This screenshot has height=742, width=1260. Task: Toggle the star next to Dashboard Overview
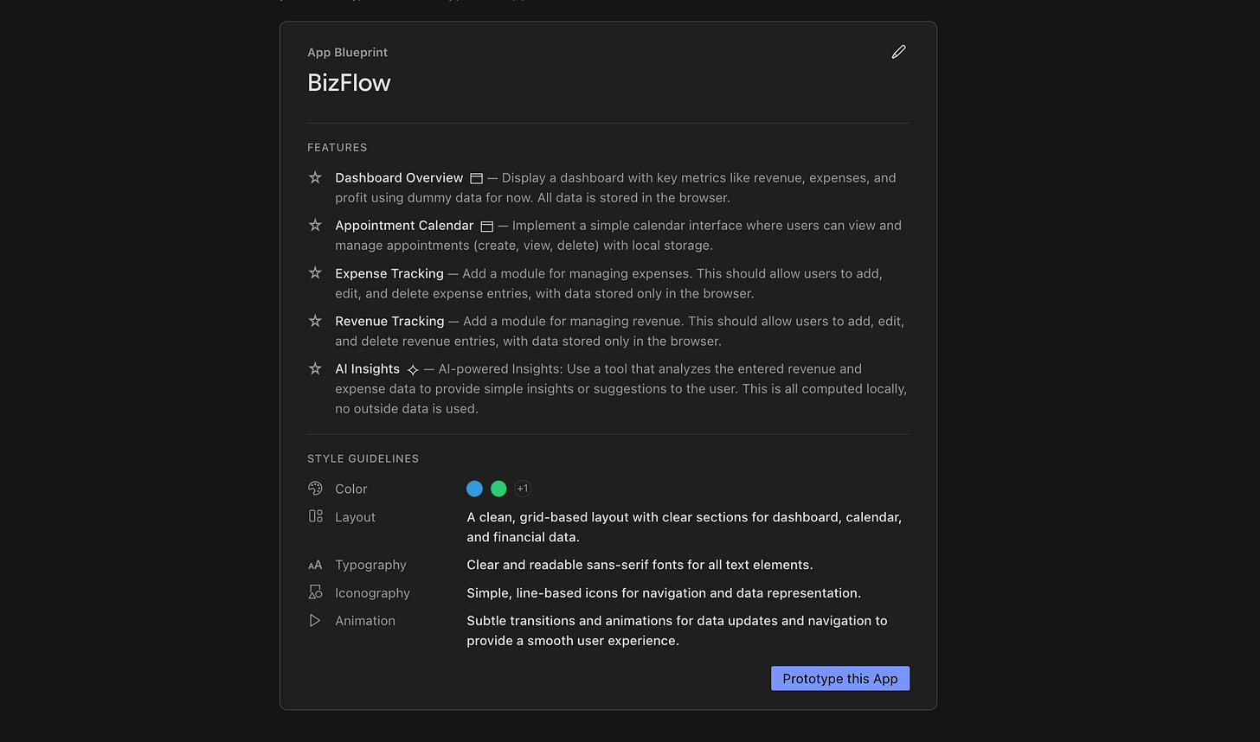click(x=315, y=177)
